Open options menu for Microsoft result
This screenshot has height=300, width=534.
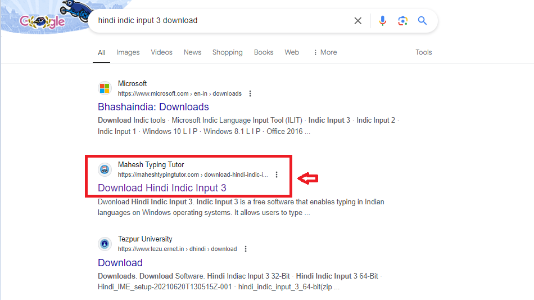coord(250,93)
